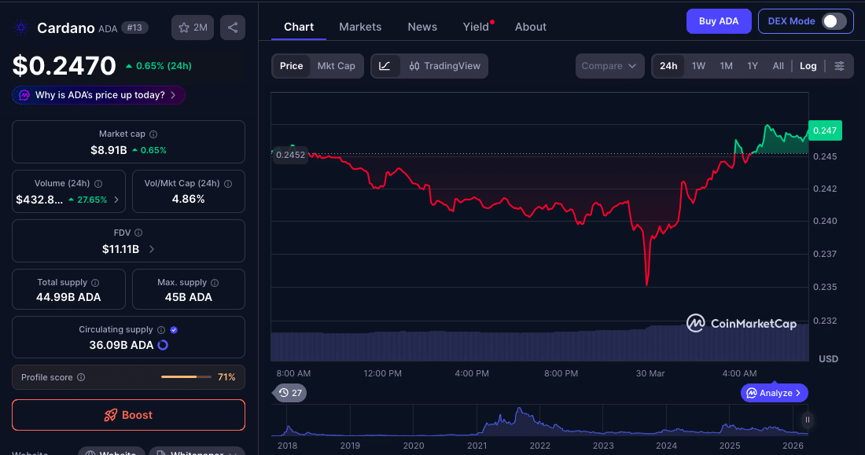Open chart settings via the sliders icon

click(x=840, y=66)
